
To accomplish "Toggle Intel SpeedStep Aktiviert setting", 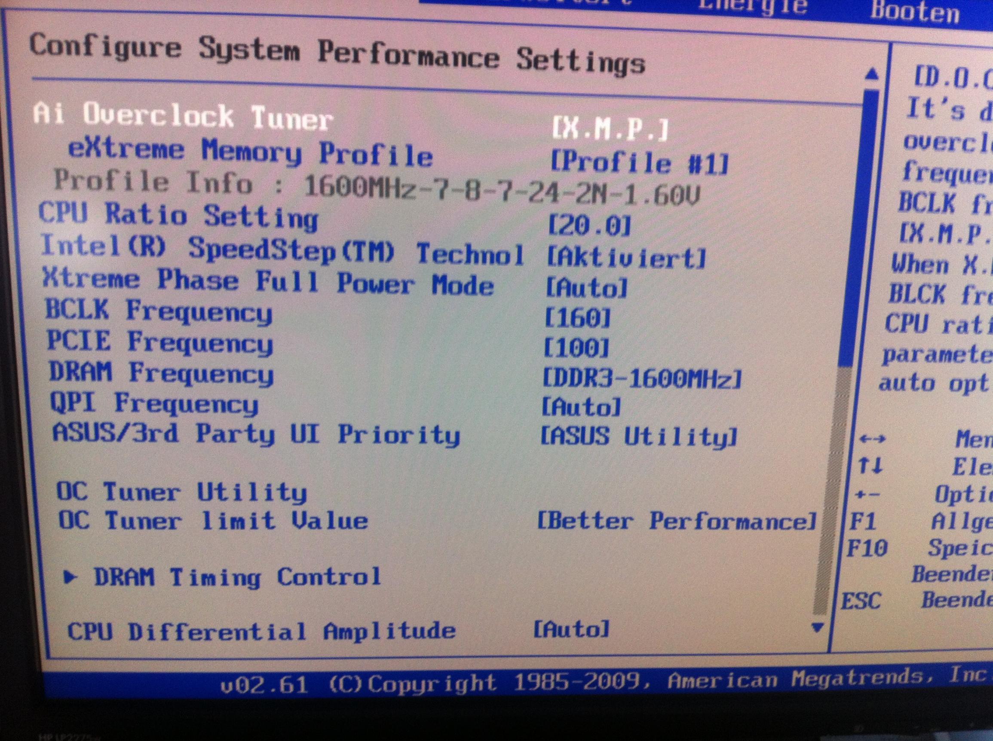I will (x=626, y=259).
